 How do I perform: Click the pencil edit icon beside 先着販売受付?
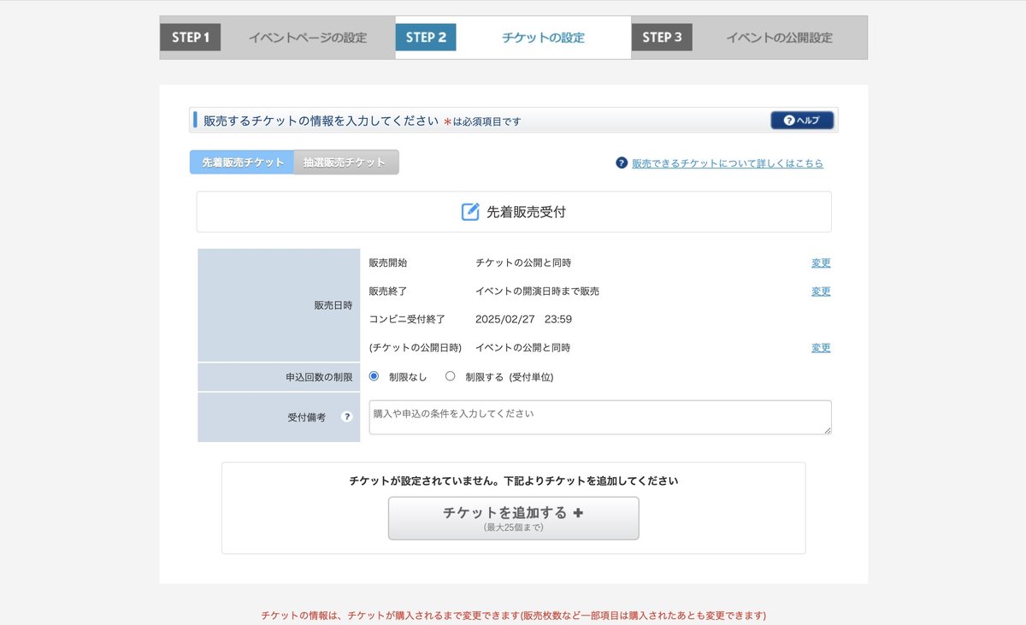[x=469, y=211]
